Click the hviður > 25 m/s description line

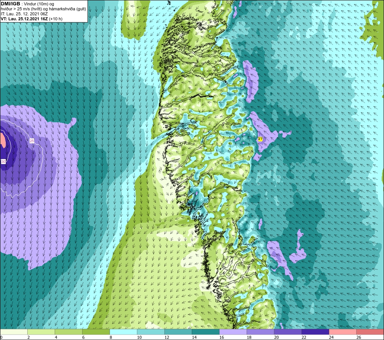[x=43, y=9]
